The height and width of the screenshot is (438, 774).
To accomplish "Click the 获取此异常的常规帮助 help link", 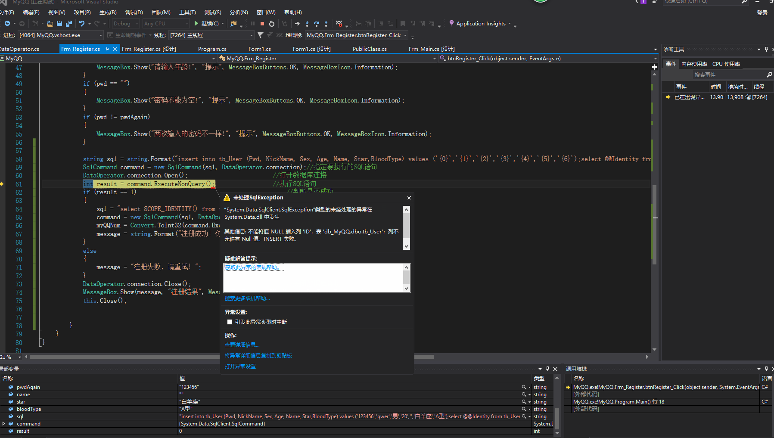I will tap(254, 267).
